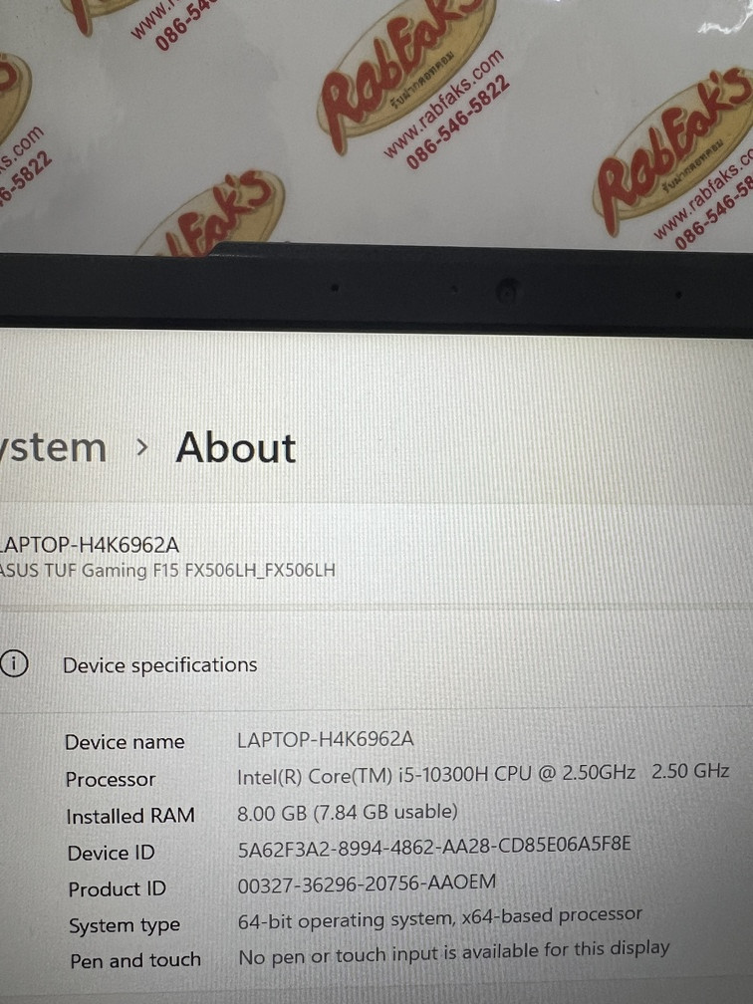Select the Product ID value 00327-36296-20756-AAOEM
Viewport: 753px width, 1004px height.
[x=367, y=882]
